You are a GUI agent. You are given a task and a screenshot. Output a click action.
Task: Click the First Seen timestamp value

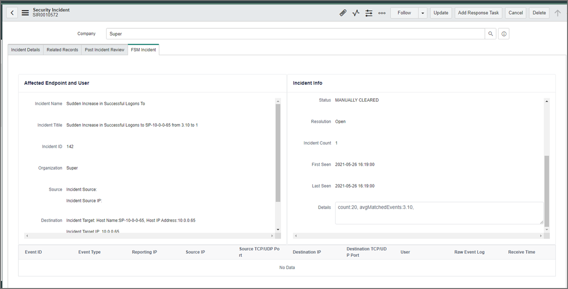[x=355, y=164]
